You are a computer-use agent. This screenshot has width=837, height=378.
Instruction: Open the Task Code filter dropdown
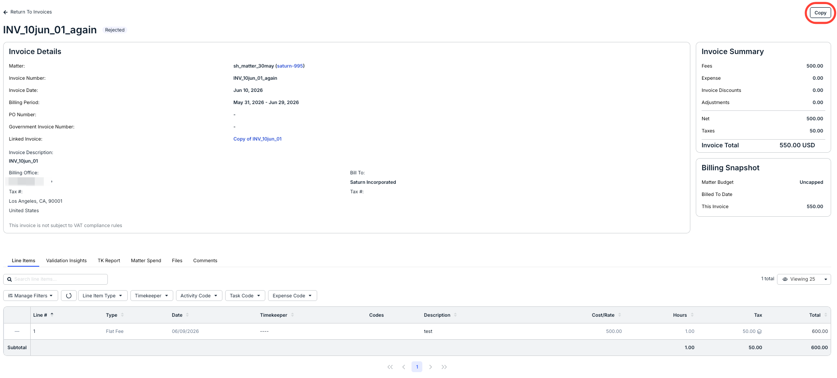coord(245,296)
